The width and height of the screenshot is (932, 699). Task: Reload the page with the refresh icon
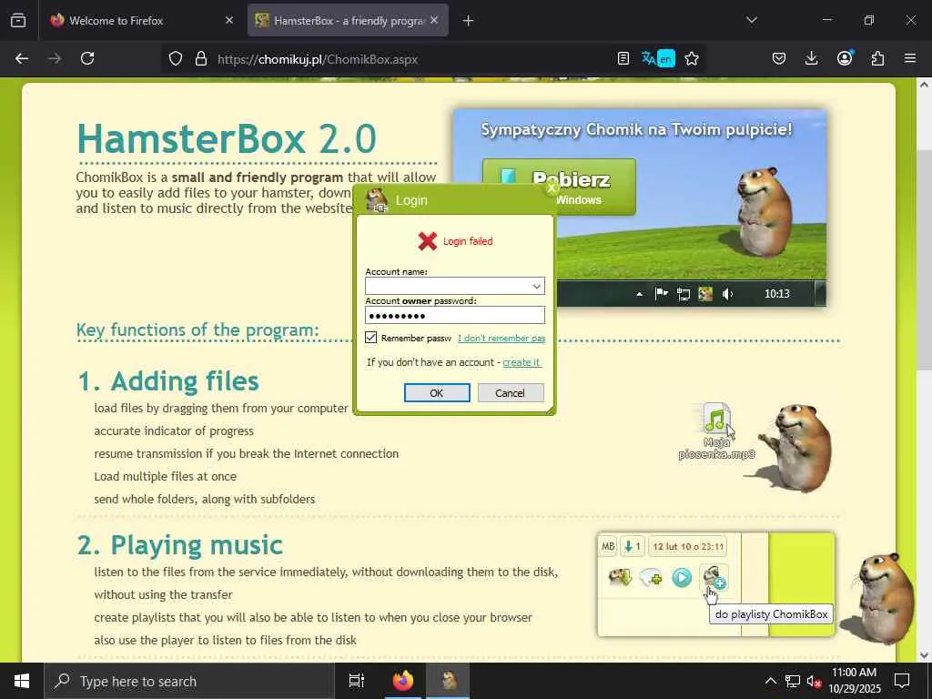point(87,58)
